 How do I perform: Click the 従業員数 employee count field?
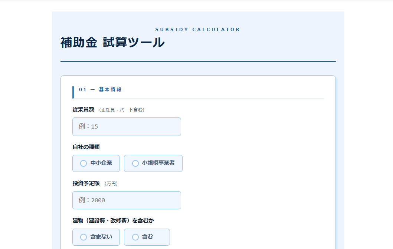126,126
